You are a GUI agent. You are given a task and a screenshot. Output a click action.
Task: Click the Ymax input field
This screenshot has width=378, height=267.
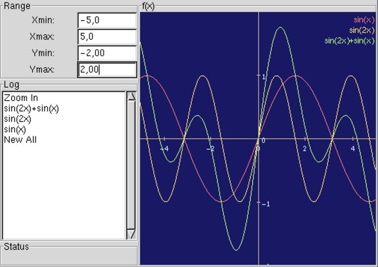107,70
